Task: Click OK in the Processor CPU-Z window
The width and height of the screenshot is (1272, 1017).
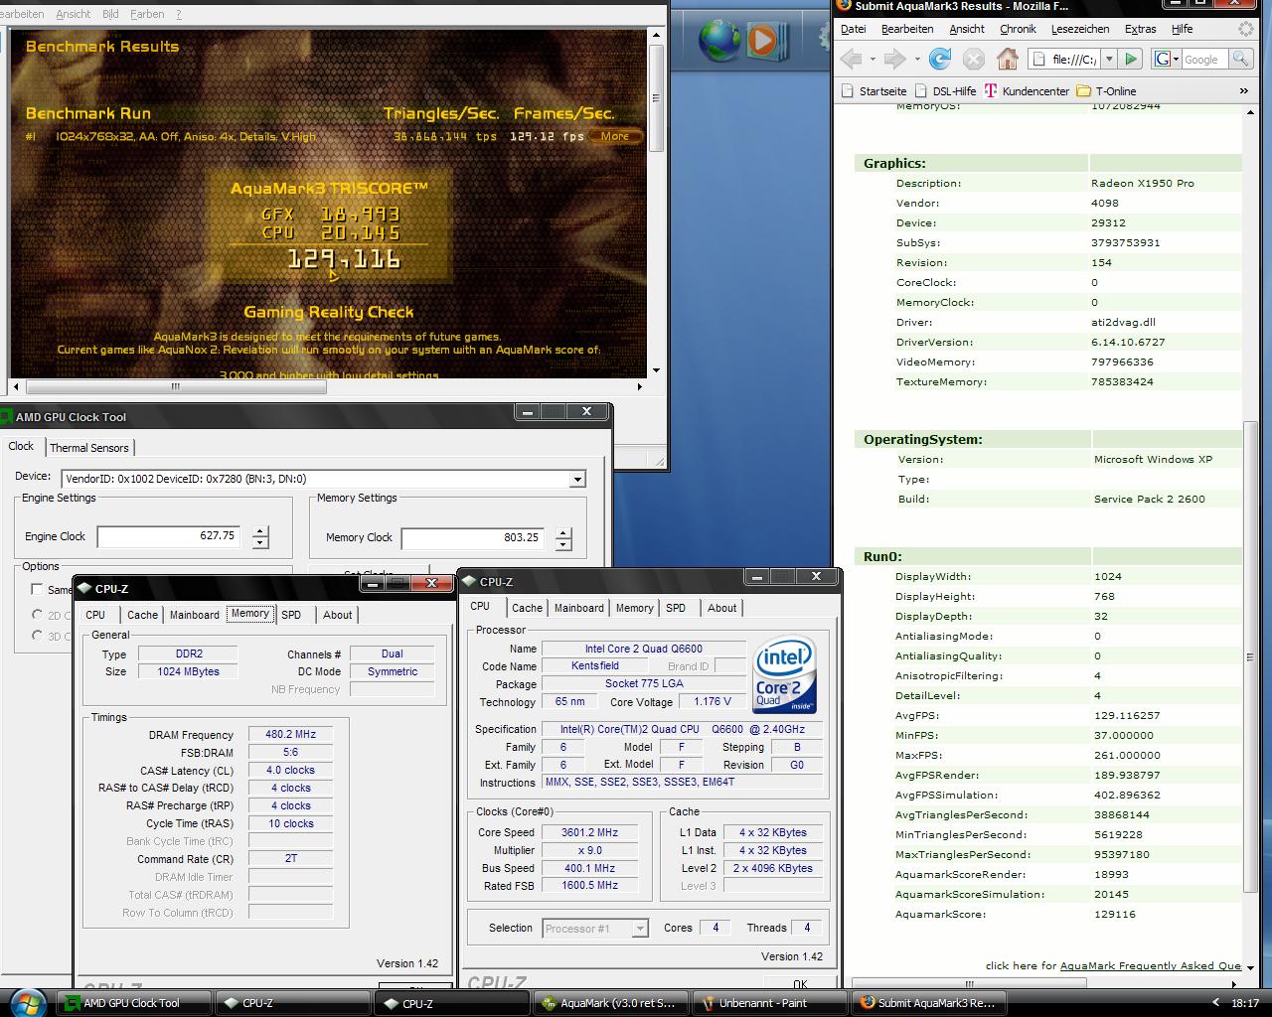Action: tap(800, 984)
